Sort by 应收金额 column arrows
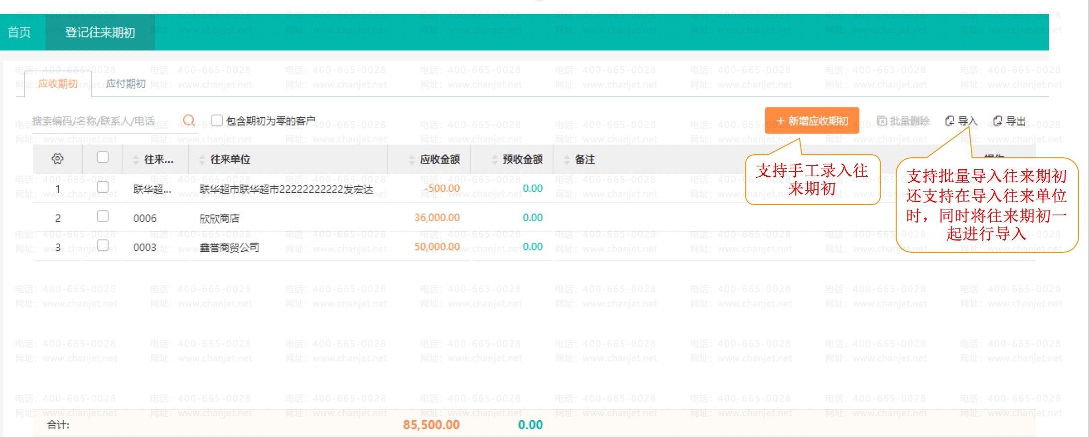 pyautogui.click(x=411, y=160)
